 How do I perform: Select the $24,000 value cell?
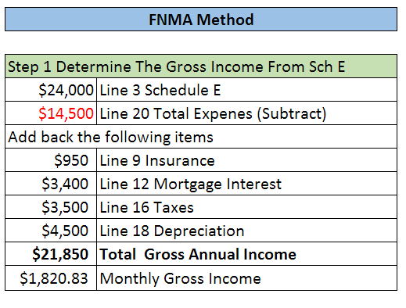pyautogui.click(x=51, y=90)
